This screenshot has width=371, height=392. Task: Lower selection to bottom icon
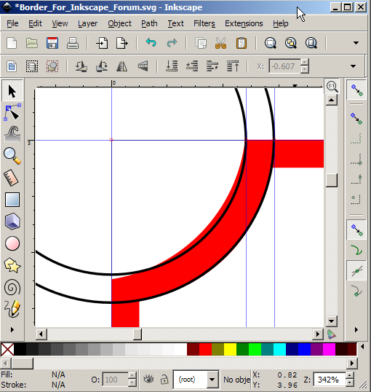pos(172,66)
